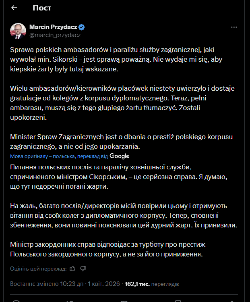
Task: Click the translated paragraph starting "На жаль"
Action: point(124,215)
